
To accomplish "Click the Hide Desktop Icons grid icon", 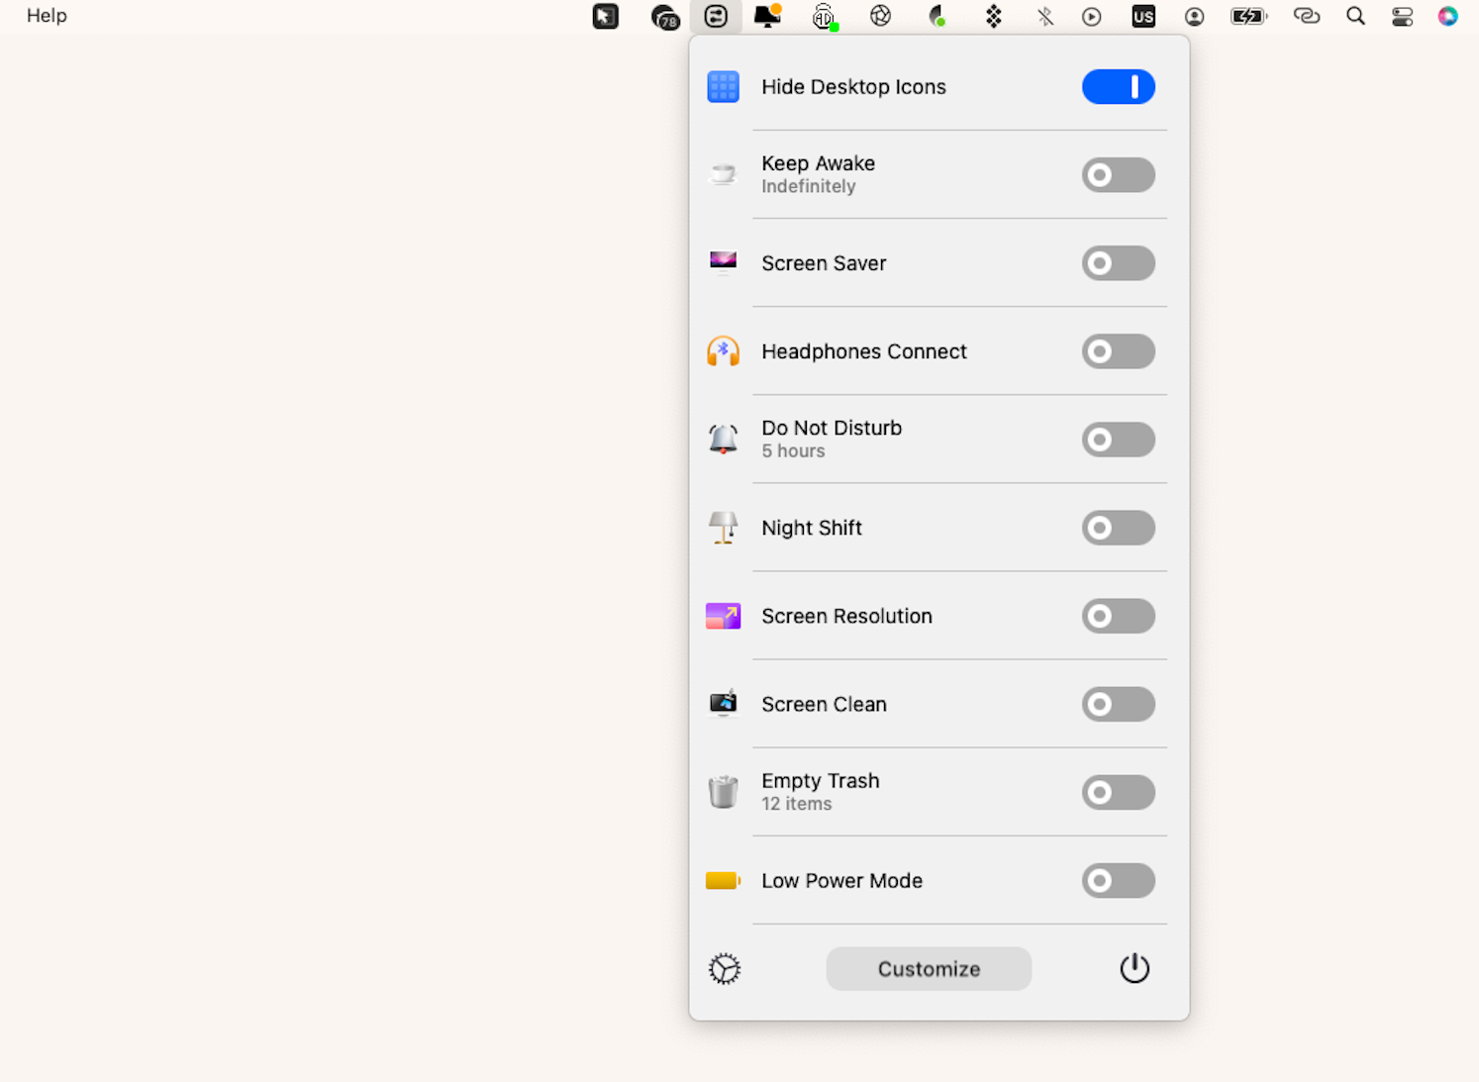I will pyautogui.click(x=723, y=86).
